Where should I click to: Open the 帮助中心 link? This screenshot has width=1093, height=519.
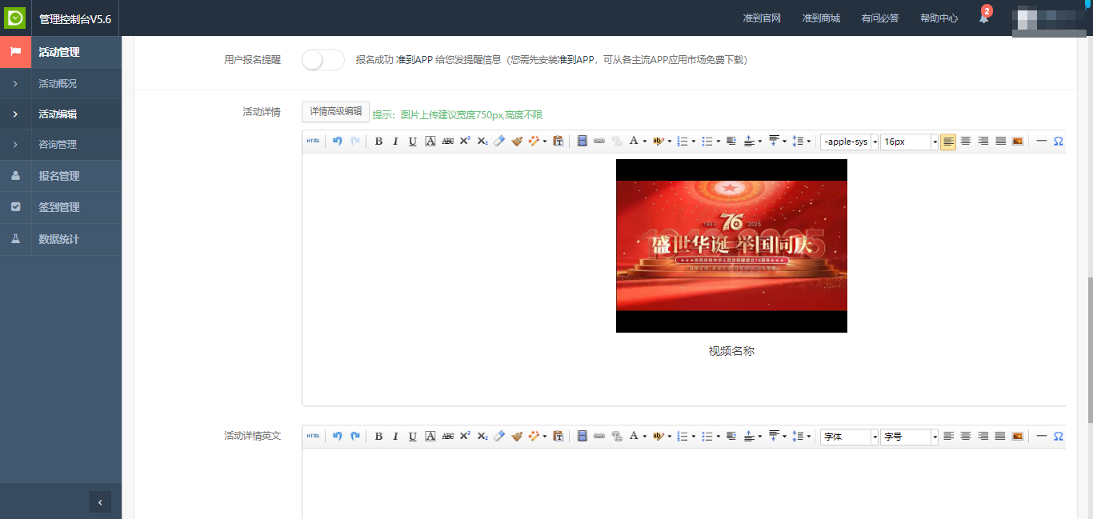(x=939, y=18)
